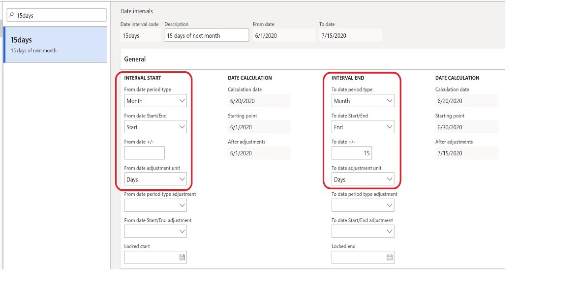Click the Locked end input field
Image resolution: width=580 pixels, height=293 pixels.
point(359,257)
